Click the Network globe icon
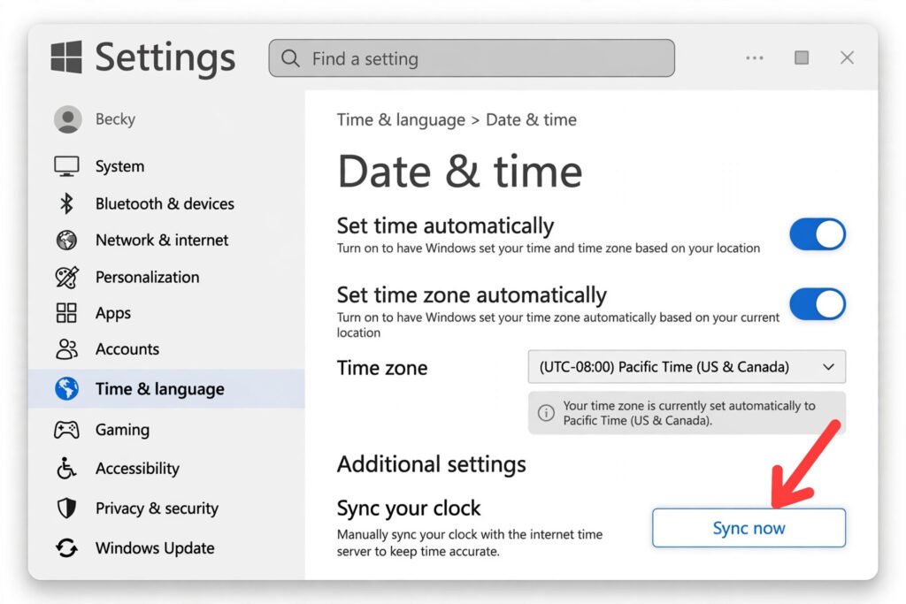This screenshot has height=604, width=906. [66, 240]
